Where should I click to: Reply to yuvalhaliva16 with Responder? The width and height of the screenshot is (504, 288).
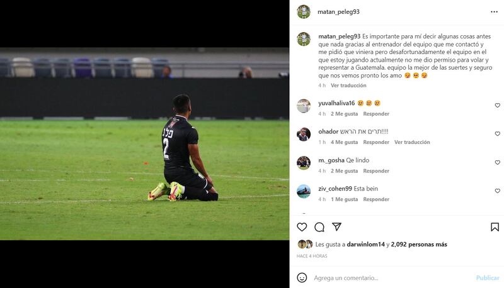click(376, 114)
